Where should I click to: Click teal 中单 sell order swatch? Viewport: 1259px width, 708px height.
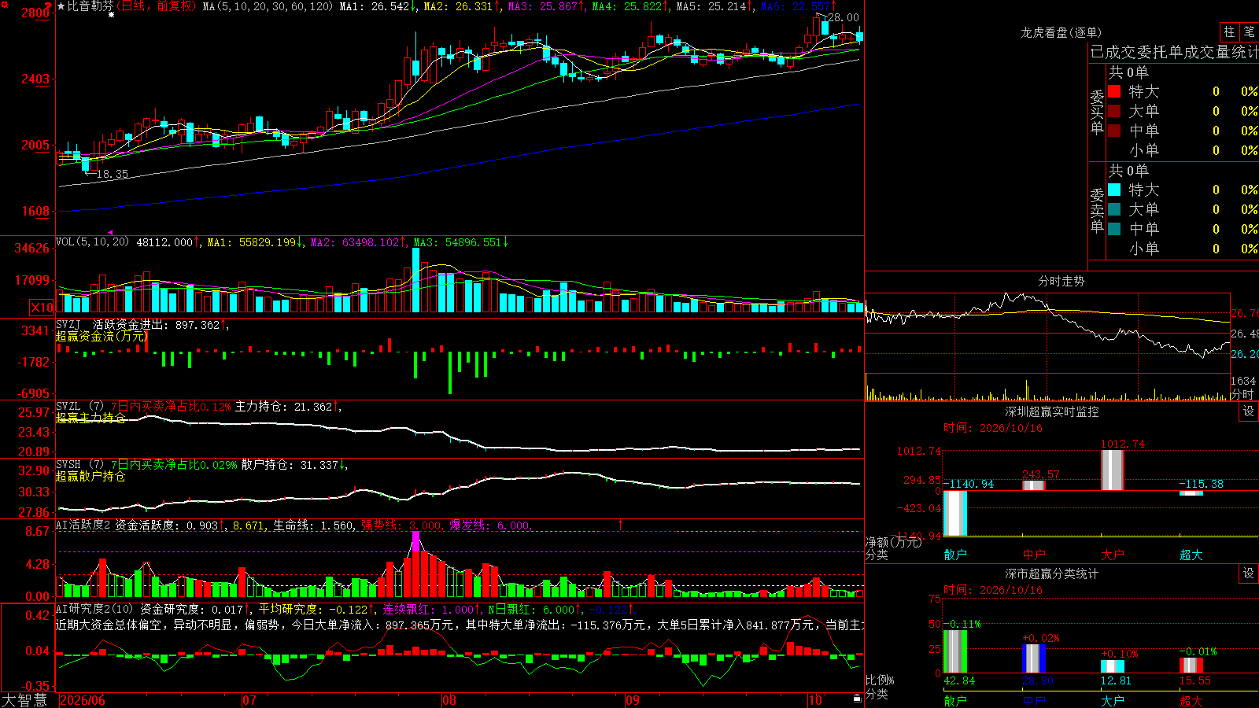pyautogui.click(x=1114, y=229)
